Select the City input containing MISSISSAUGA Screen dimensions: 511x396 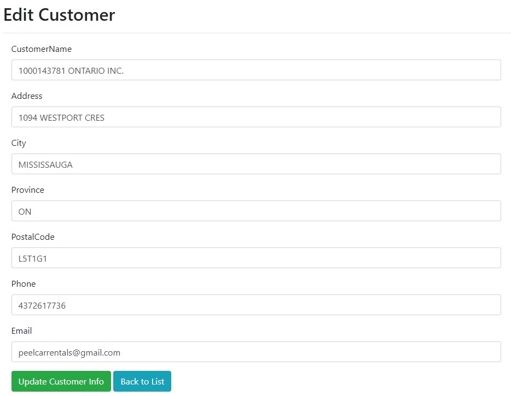coord(256,164)
